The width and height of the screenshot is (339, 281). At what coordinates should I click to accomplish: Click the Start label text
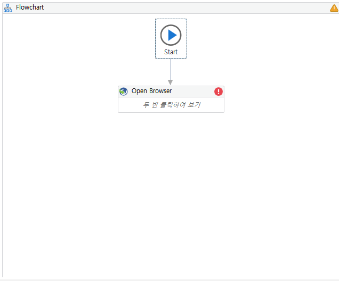171,52
